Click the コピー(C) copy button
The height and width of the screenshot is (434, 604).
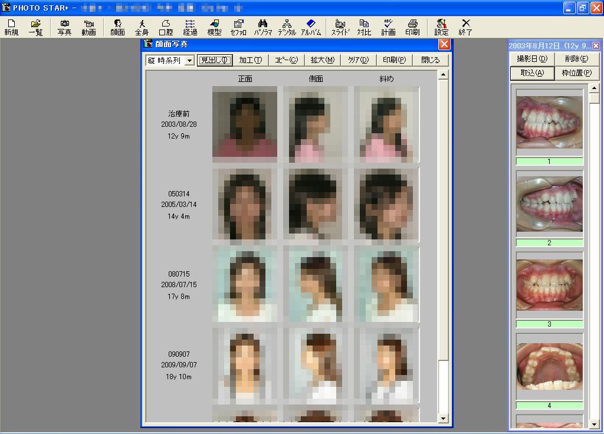click(286, 60)
